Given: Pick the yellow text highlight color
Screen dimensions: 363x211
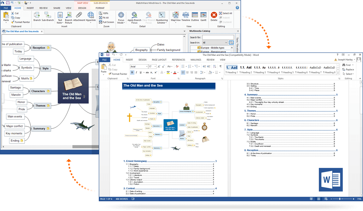Looking at the screenshot, I should tap(168, 72).
